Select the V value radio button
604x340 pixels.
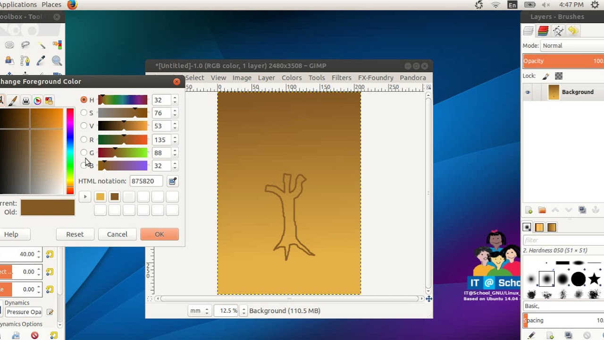tap(84, 126)
